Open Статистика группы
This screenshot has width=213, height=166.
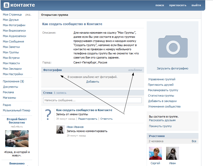(x=161, y=96)
